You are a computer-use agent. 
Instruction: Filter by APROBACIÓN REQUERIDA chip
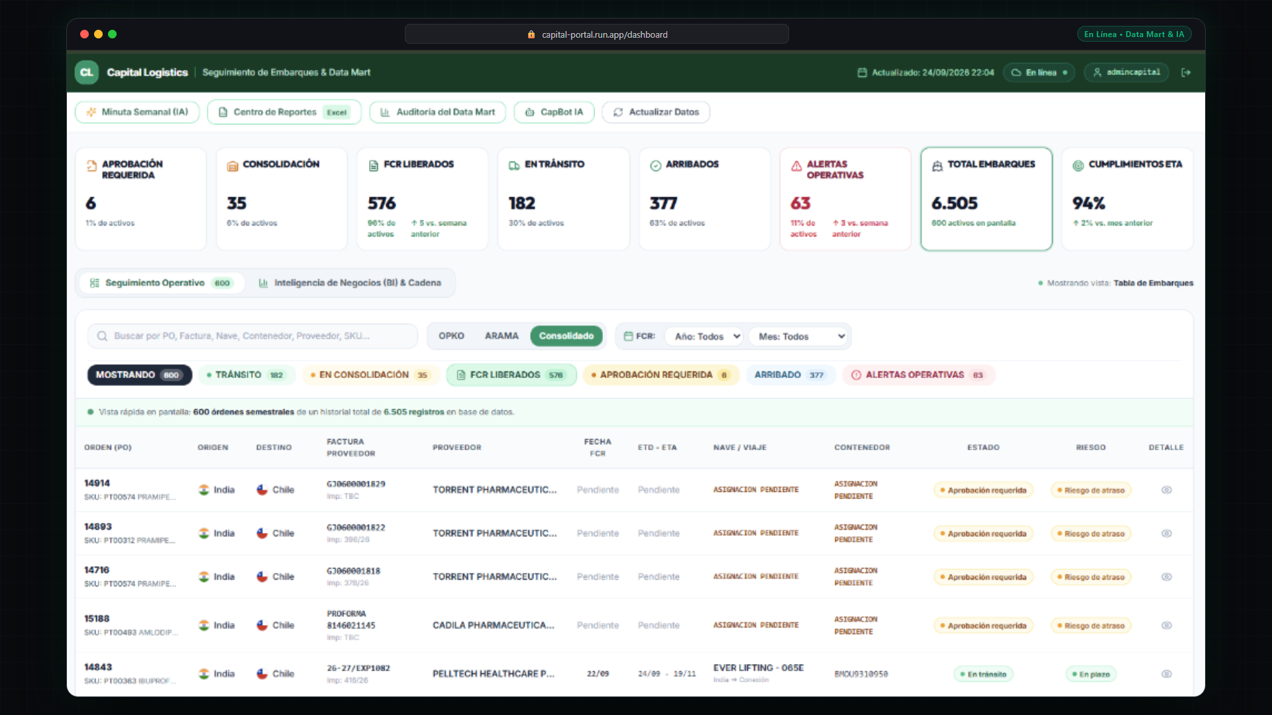pyautogui.click(x=661, y=375)
